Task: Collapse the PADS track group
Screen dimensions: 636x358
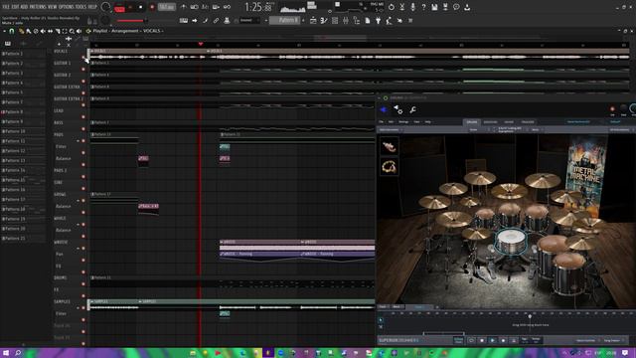Action: click(x=79, y=141)
